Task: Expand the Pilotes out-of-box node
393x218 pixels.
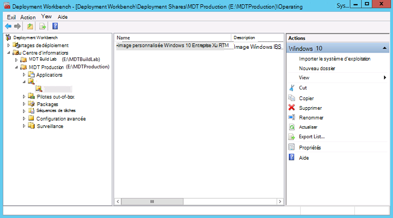Action: coord(24,96)
